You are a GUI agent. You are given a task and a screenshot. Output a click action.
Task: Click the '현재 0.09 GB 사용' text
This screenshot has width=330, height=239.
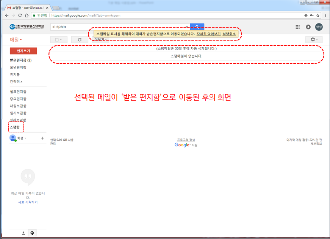(62, 140)
